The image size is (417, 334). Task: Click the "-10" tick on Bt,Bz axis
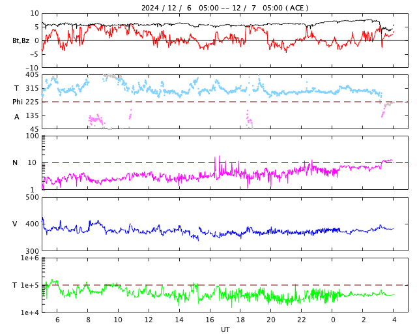33,68
